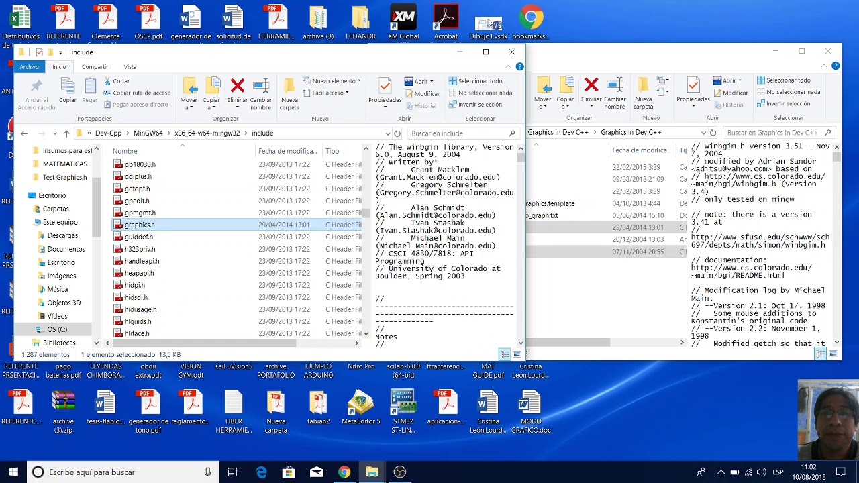Click the help question mark icon in include window

coord(519,66)
